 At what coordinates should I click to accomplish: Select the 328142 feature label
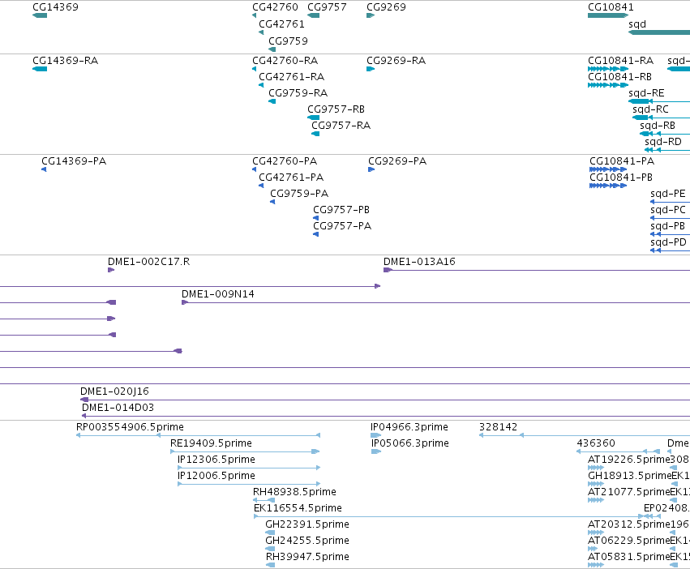coord(498,427)
